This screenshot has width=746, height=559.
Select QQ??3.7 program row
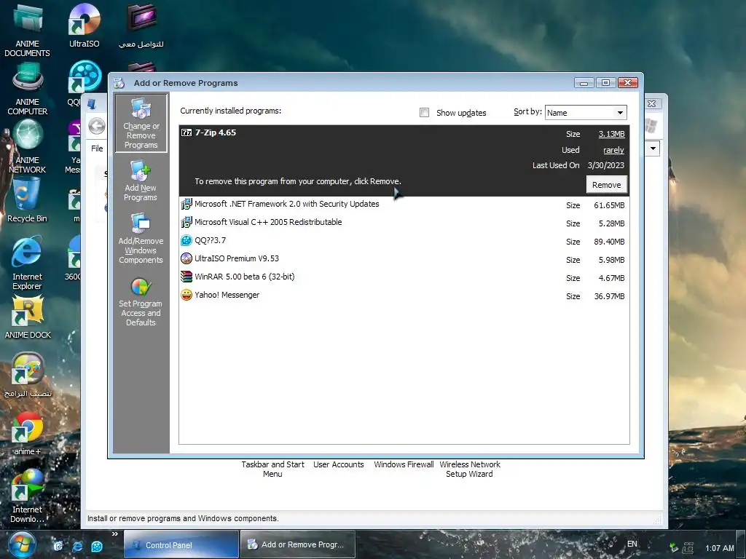point(404,241)
